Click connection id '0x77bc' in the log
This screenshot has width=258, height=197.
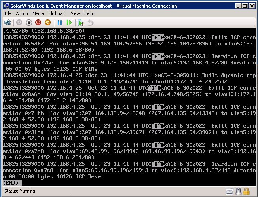[44, 63]
